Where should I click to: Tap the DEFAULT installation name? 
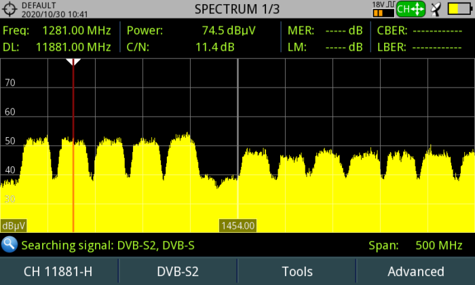tap(39, 5)
